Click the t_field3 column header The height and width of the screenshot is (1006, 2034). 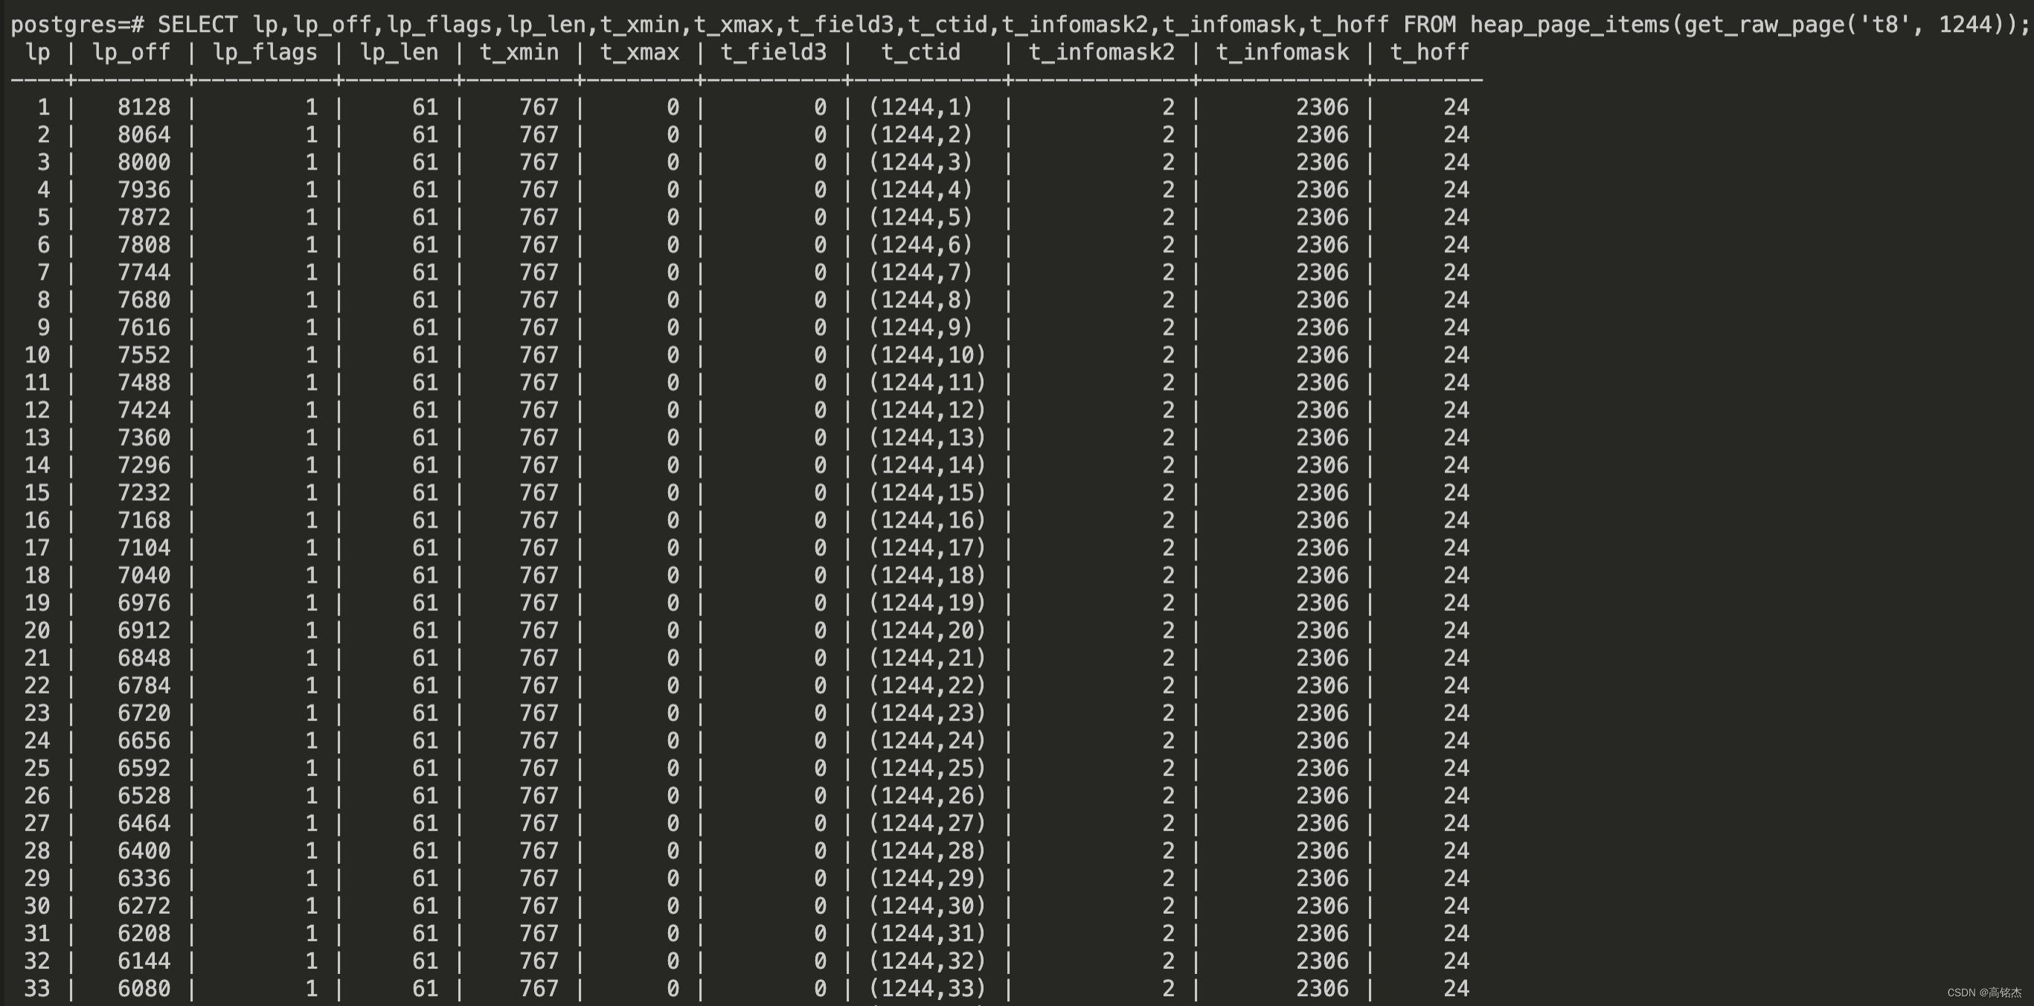coord(774,52)
